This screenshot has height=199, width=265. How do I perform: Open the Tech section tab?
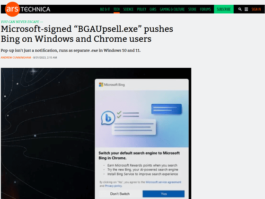[116, 9]
